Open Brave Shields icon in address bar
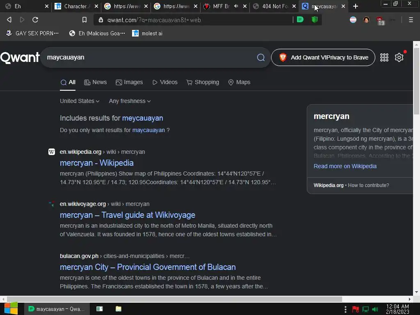420x315 pixels. click(315, 20)
